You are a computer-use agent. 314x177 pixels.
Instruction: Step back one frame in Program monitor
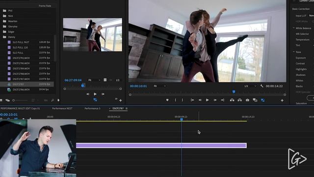(200, 100)
